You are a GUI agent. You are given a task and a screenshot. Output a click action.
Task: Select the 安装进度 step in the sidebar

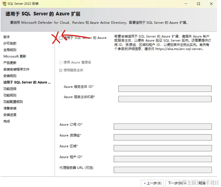pyautogui.click(x=10, y=115)
